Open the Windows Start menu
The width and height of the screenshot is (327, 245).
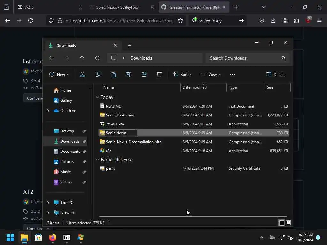click(x=10, y=237)
